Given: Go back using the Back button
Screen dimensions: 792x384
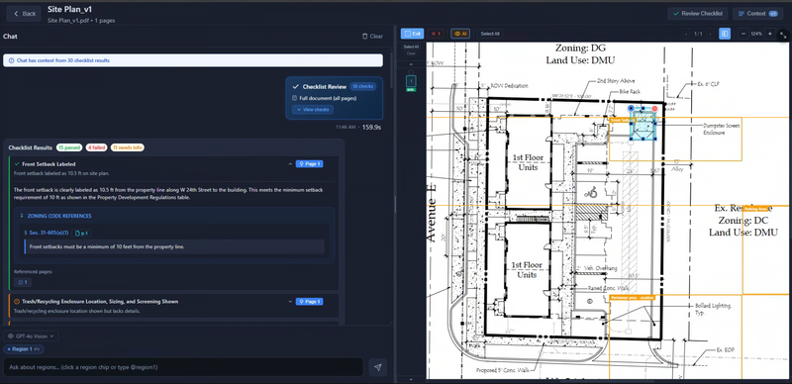Looking at the screenshot, I should pos(24,14).
